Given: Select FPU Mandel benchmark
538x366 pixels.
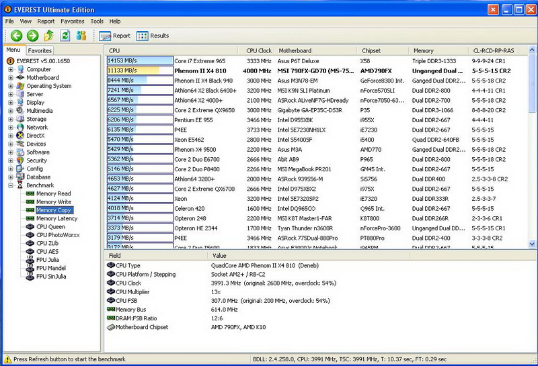Looking at the screenshot, I should (51, 268).
